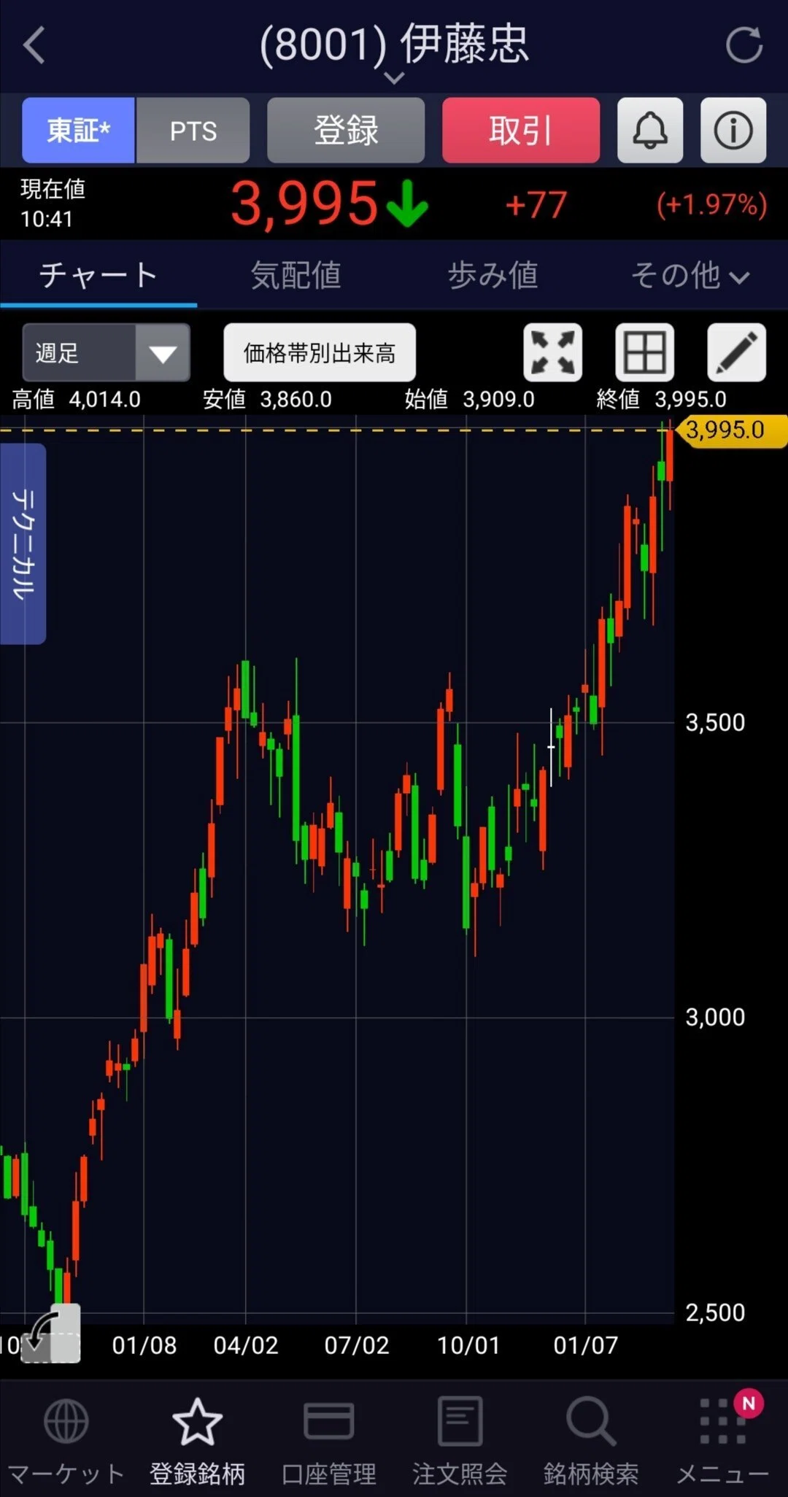Viewport: 788px width, 1497px height.
Task: Tap the 3,500 price axis label
Action: (715, 722)
